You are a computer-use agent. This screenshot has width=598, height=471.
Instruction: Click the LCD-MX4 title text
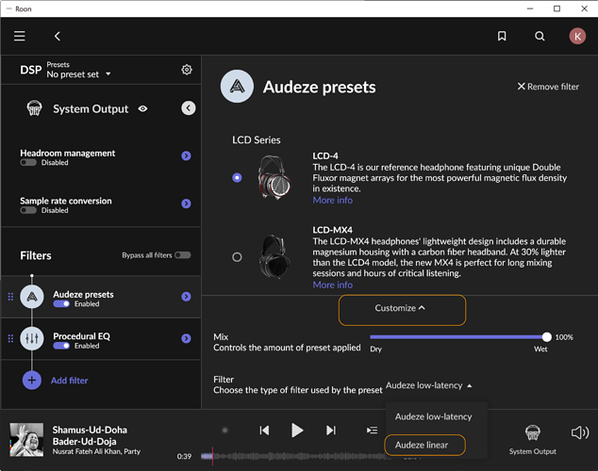(333, 230)
